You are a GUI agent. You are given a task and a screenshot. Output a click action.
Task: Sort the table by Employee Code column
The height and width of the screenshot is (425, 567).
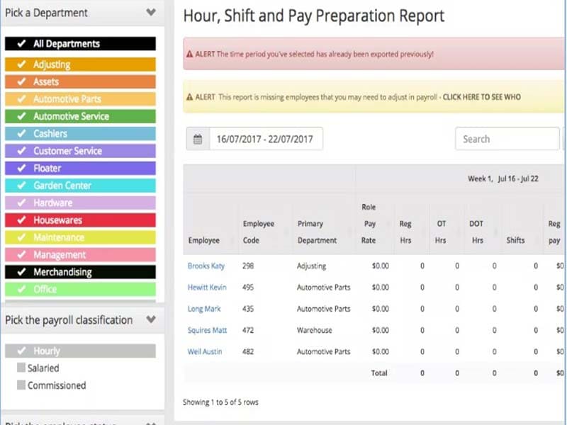click(259, 232)
